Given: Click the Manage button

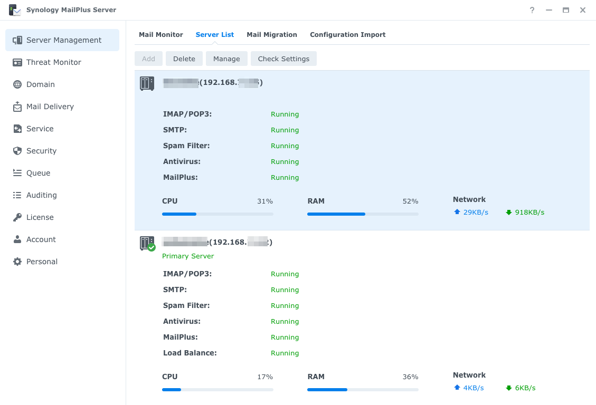Looking at the screenshot, I should coord(226,59).
